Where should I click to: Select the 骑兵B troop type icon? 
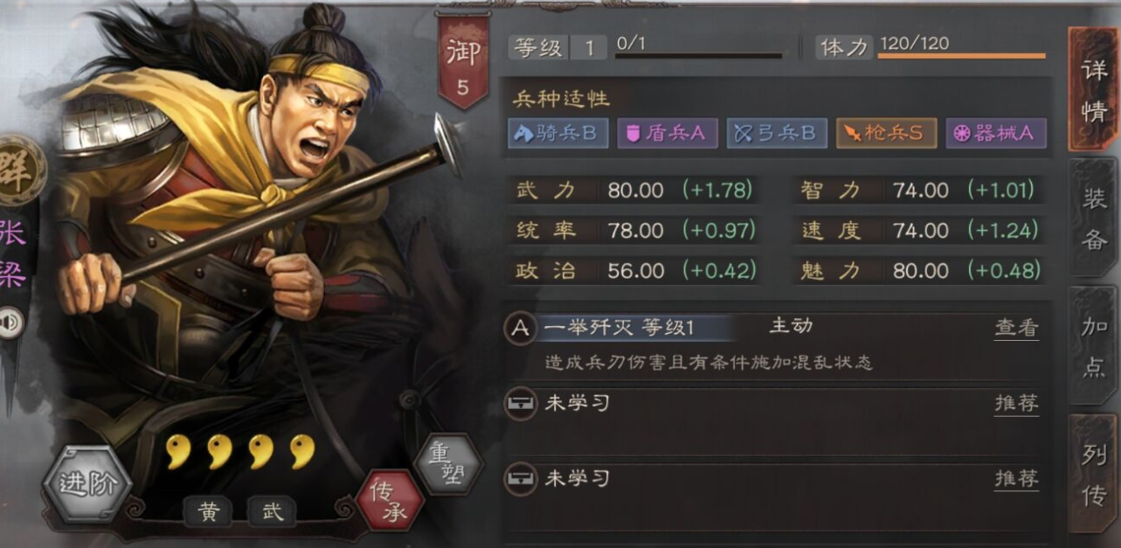[x=558, y=133]
